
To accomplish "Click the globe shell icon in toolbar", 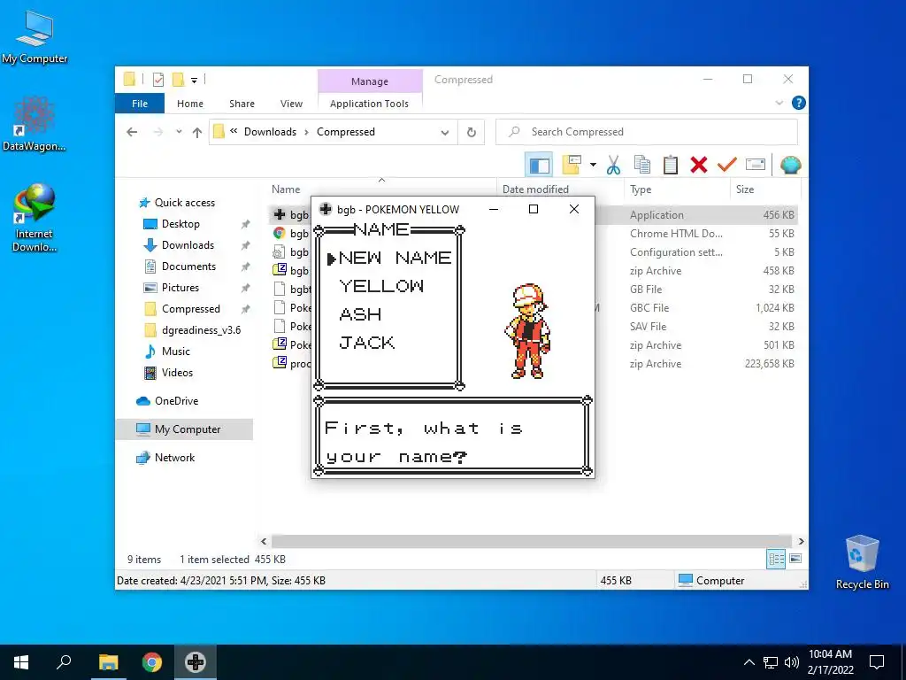I will click(790, 166).
